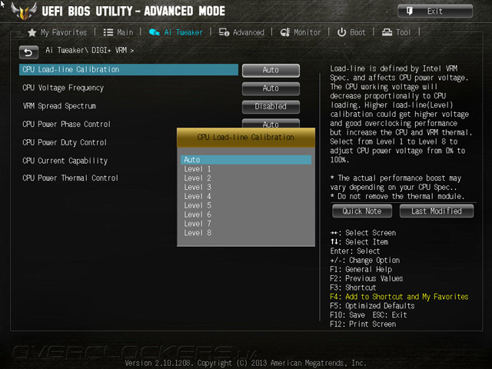The height and width of the screenshot is (369, 492).
Task: Click the list icon beside Main
Action: pos(108,32)
